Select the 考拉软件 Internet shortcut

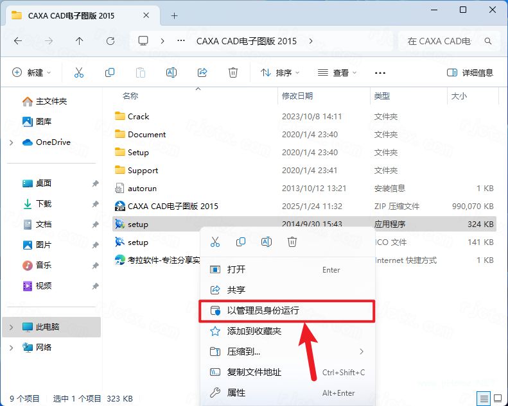click(157, 260)
